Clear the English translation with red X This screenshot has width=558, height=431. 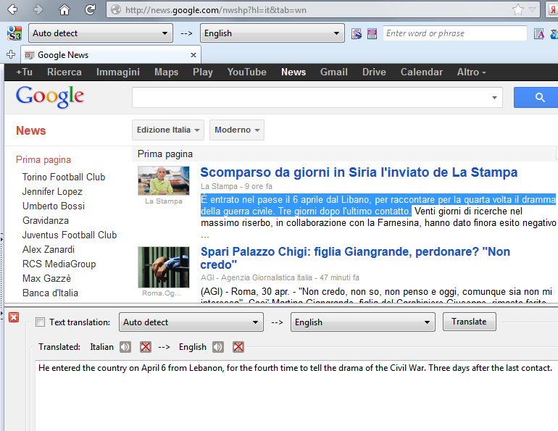(238, 347)
